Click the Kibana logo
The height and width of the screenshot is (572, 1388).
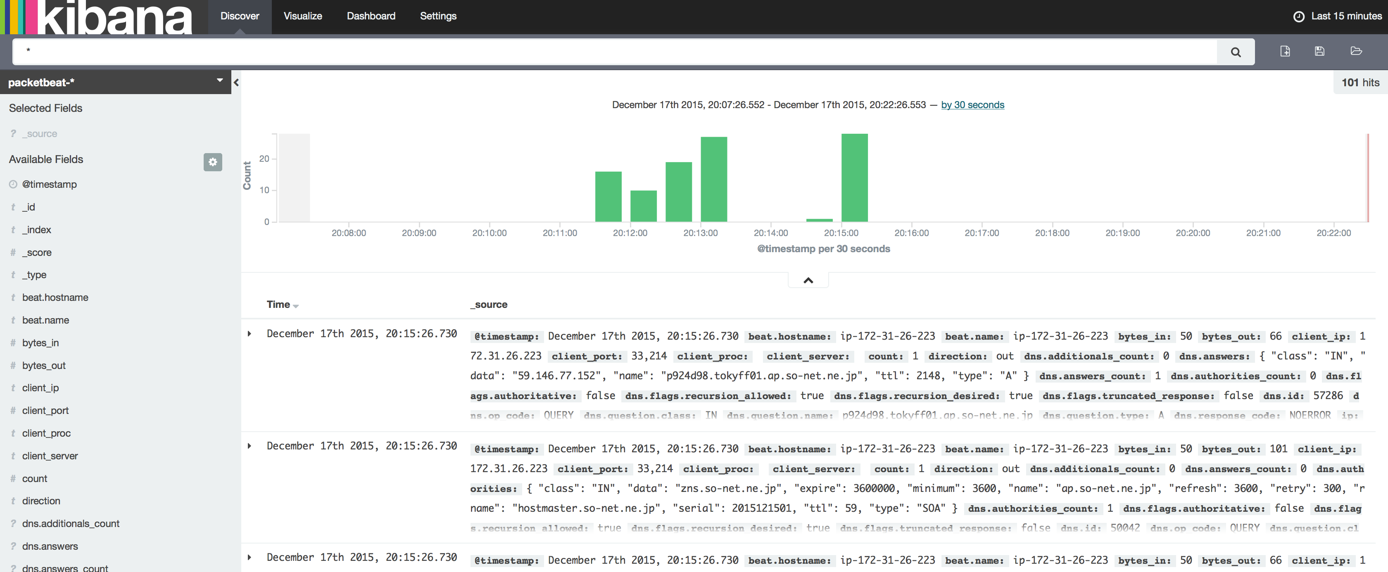(x=97, y=17)
